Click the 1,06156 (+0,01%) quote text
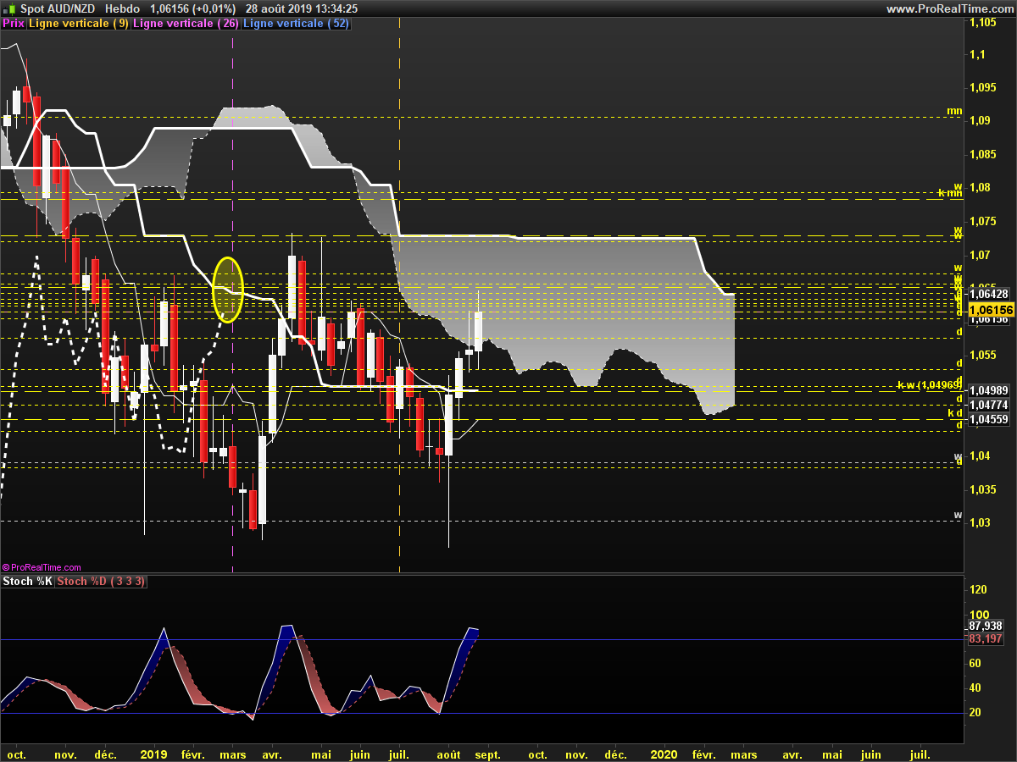 [193, 8]
